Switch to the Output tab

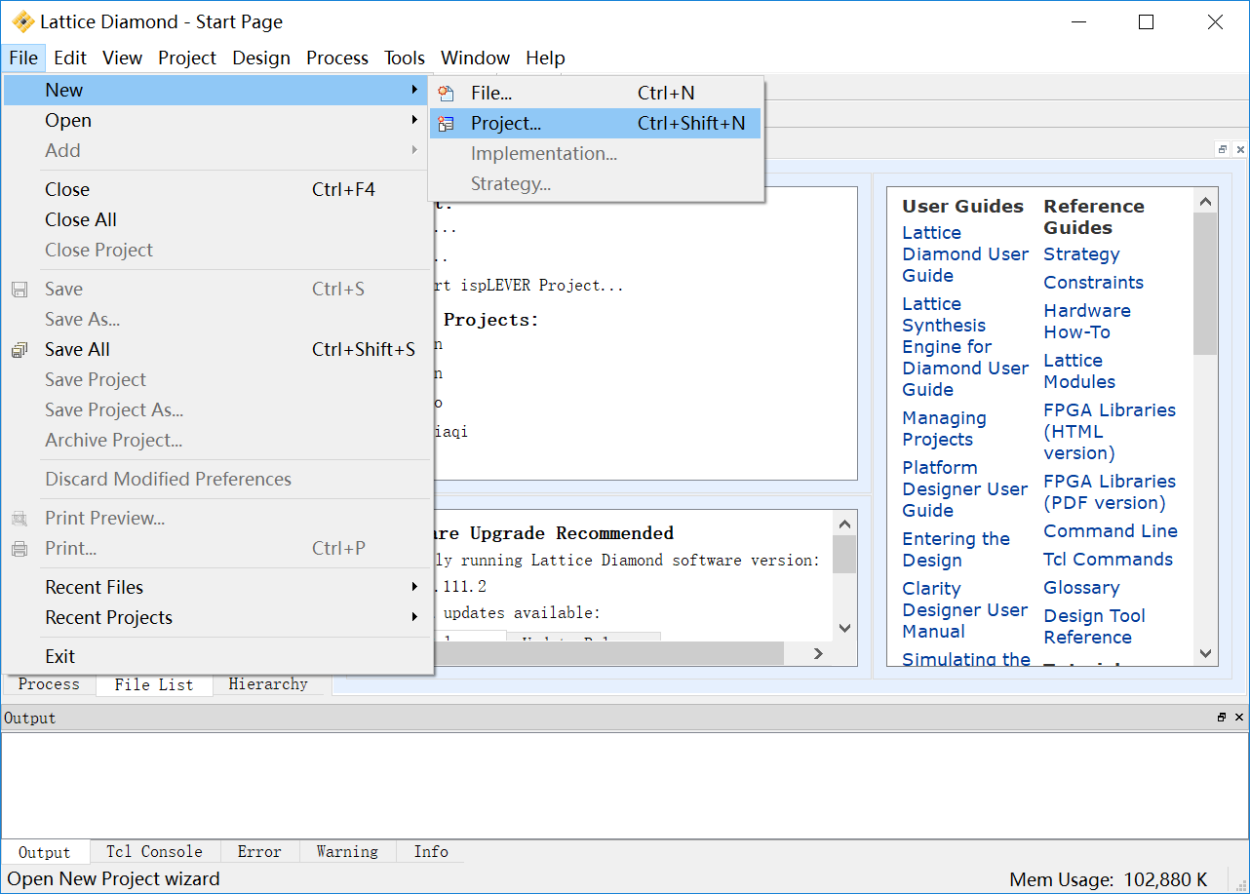45,852
